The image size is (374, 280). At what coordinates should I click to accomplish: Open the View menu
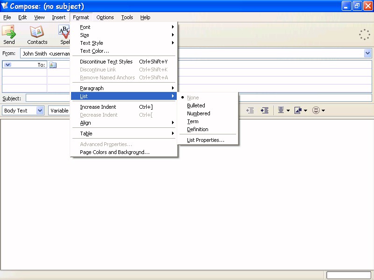pos(39,17)
